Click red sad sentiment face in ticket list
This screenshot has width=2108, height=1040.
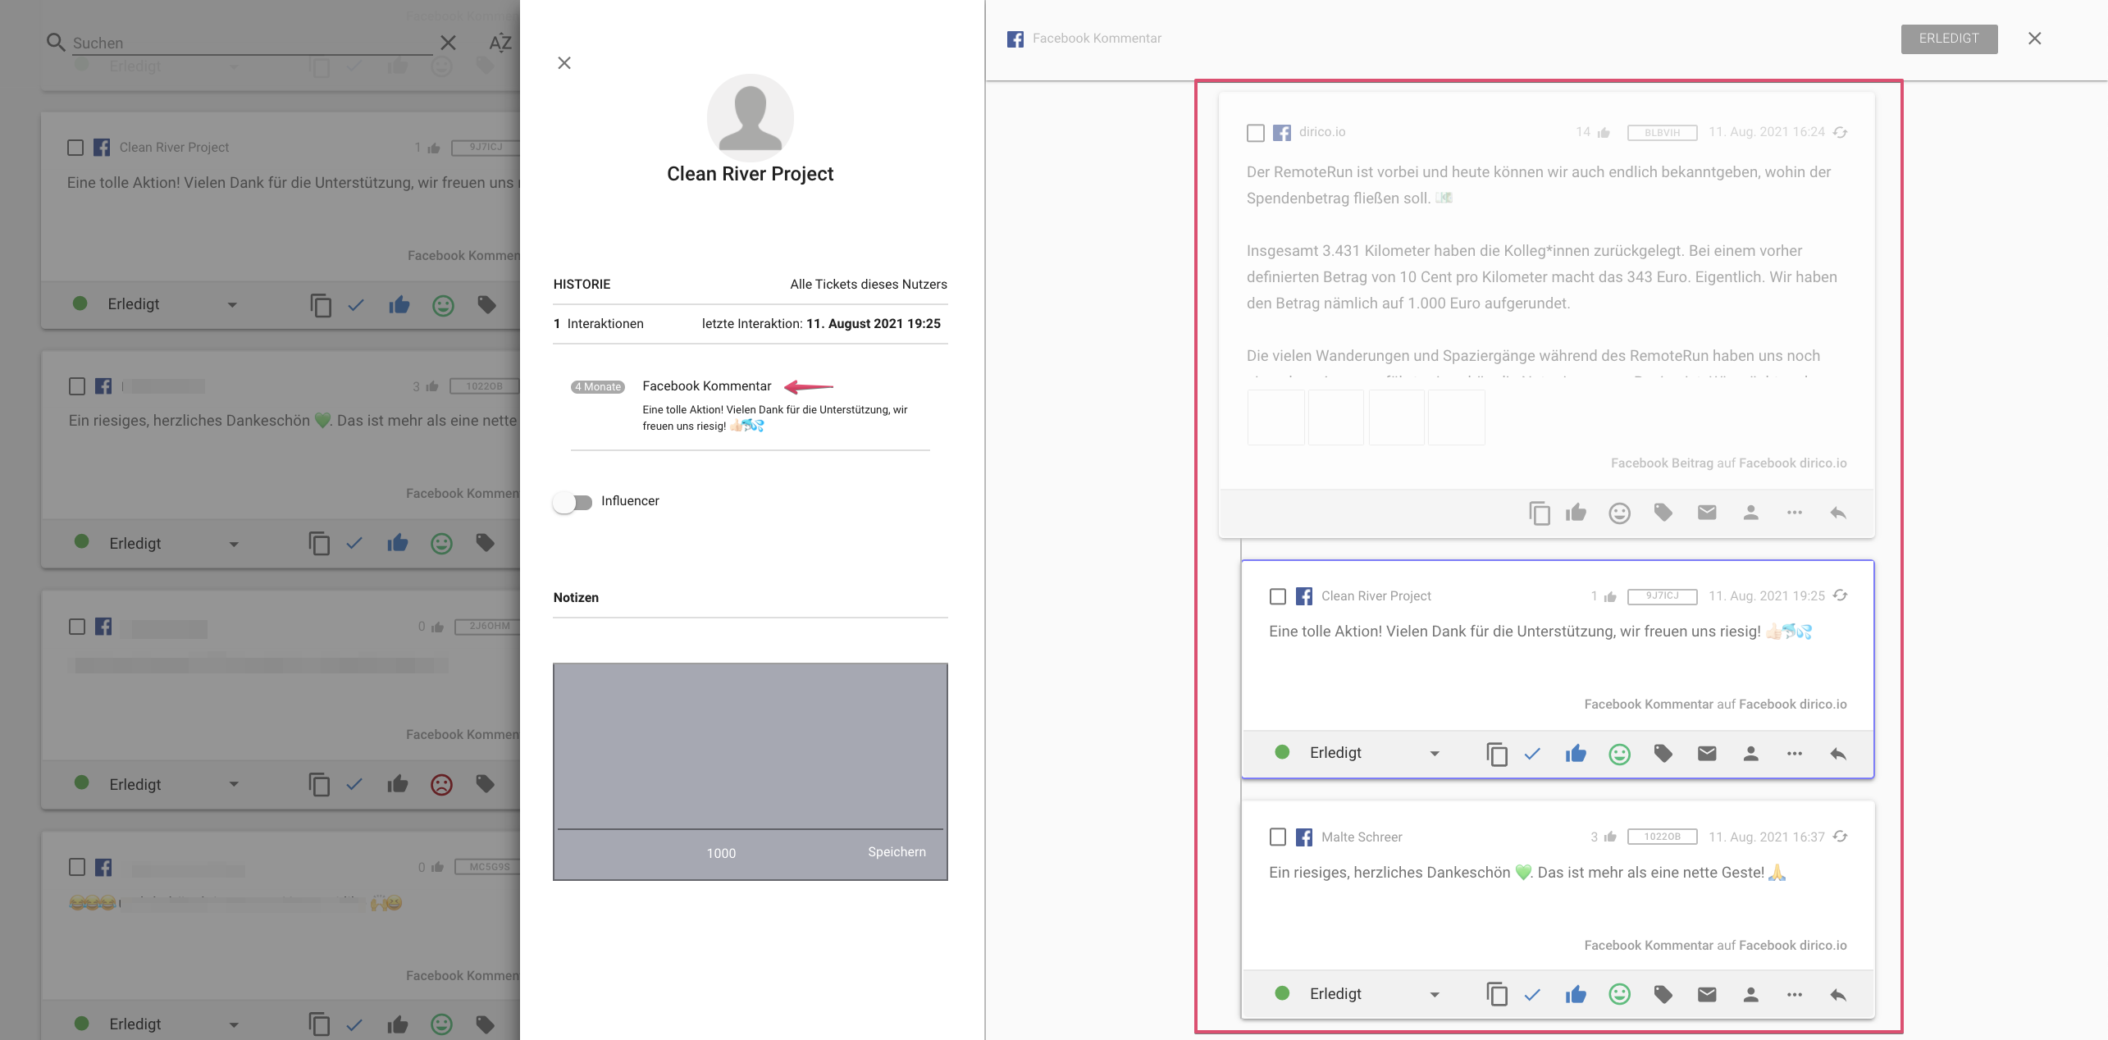click(x=441, y=785)
